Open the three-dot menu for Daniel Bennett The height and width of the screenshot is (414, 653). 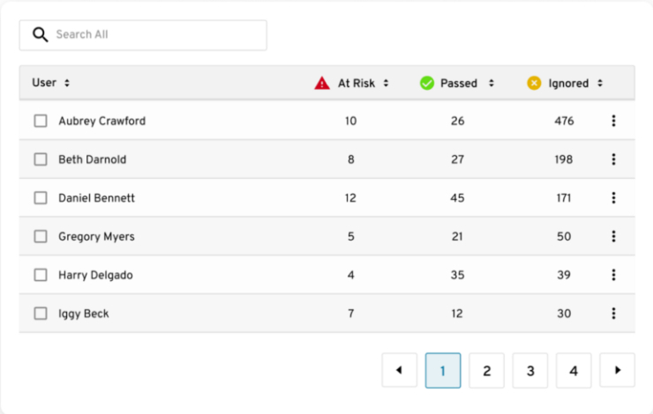613,198
